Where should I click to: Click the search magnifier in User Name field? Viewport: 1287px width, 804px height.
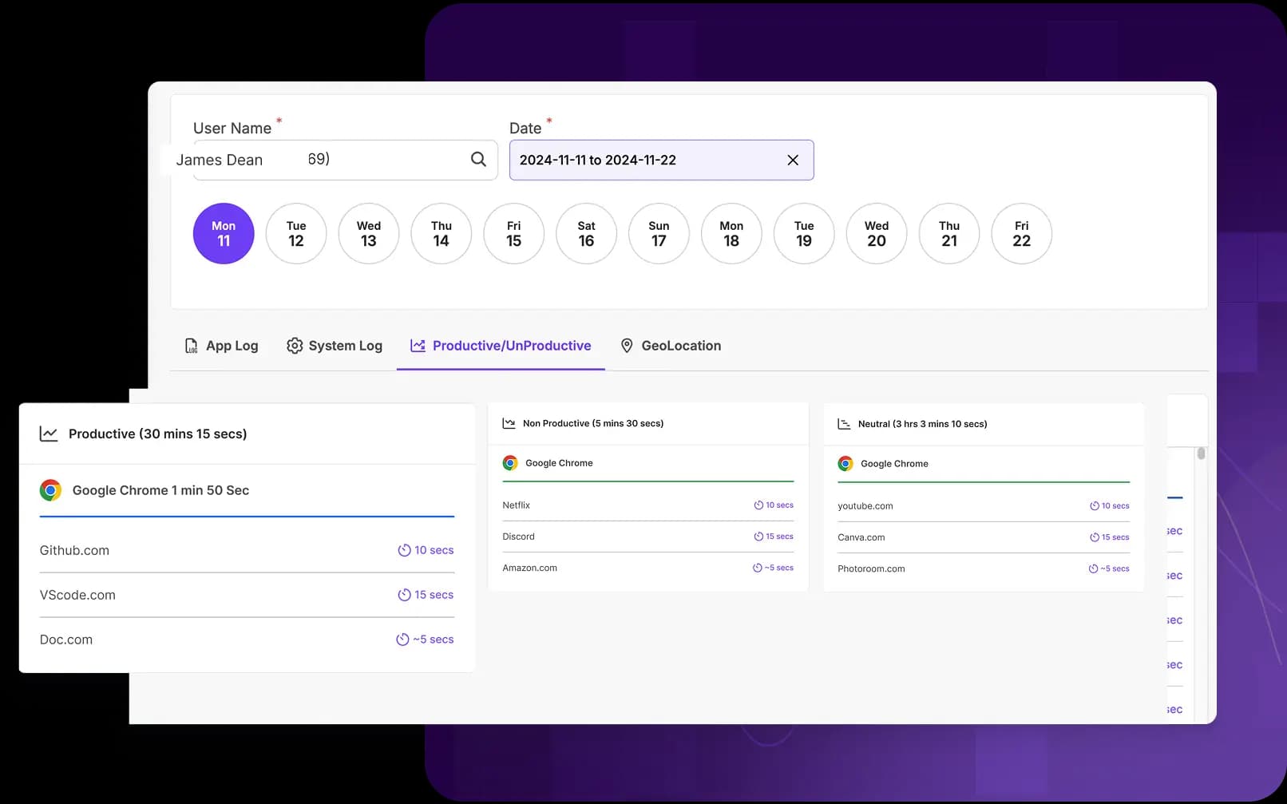click(x=478, y=160)
